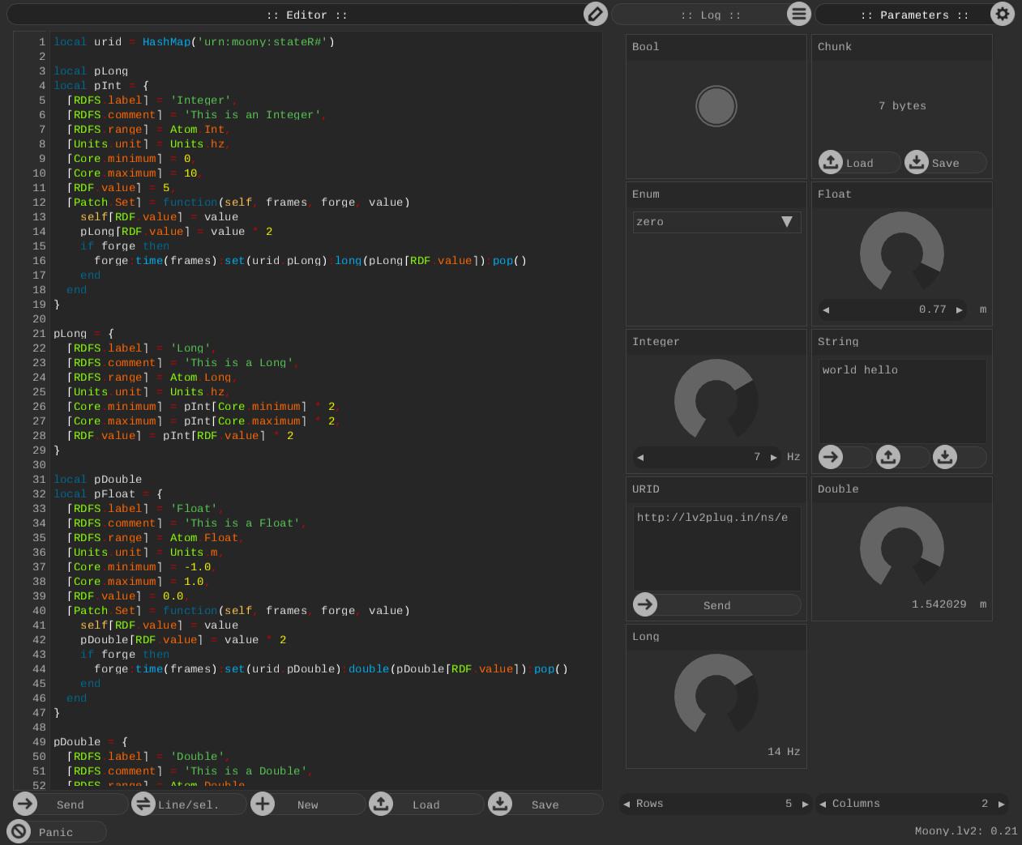This screenshot has width=1022, height=845.
Task: Open the Log menu hamburger icon
Action: pyautogui.click(x=799, y=14)
